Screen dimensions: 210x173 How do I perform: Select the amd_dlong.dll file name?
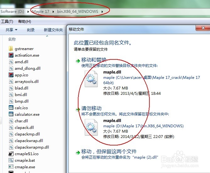(28, 68)
